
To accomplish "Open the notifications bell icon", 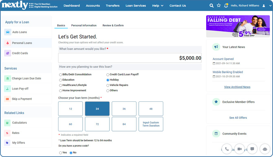I will 226,5.
